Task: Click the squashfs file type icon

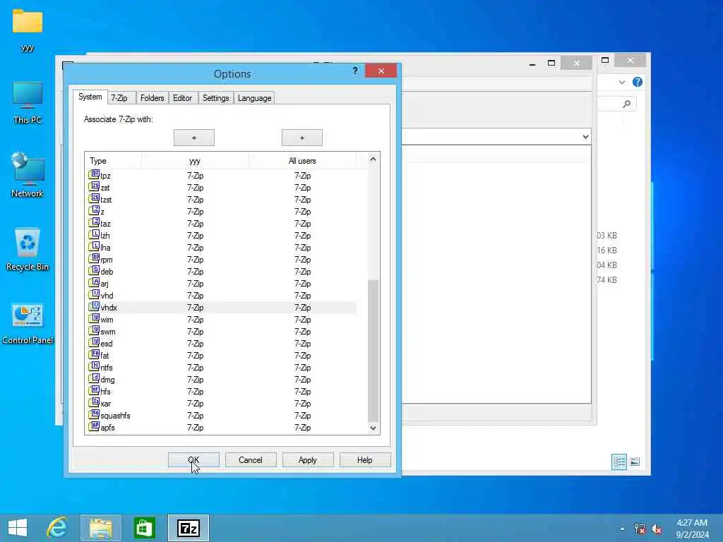Action: click(94, 415)
